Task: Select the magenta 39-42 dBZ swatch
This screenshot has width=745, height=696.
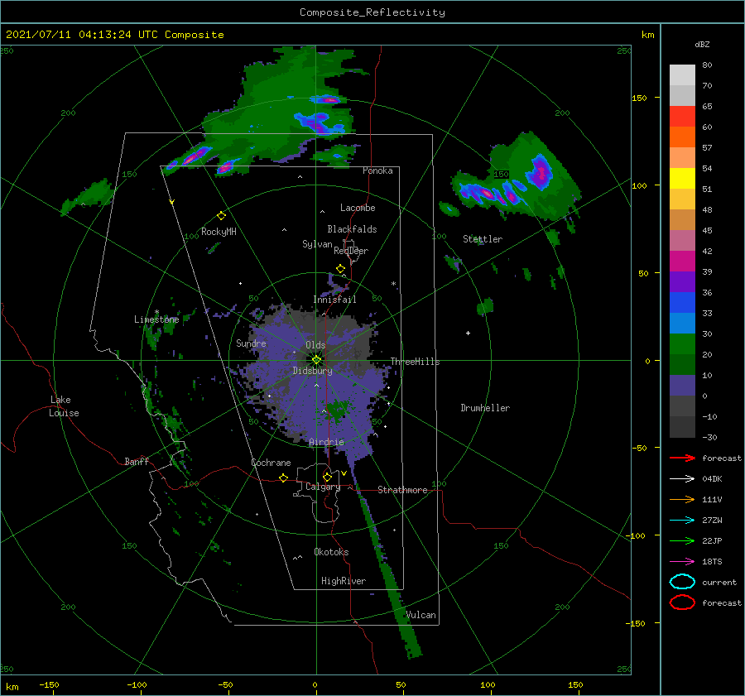Action: (x=682, y=262)
